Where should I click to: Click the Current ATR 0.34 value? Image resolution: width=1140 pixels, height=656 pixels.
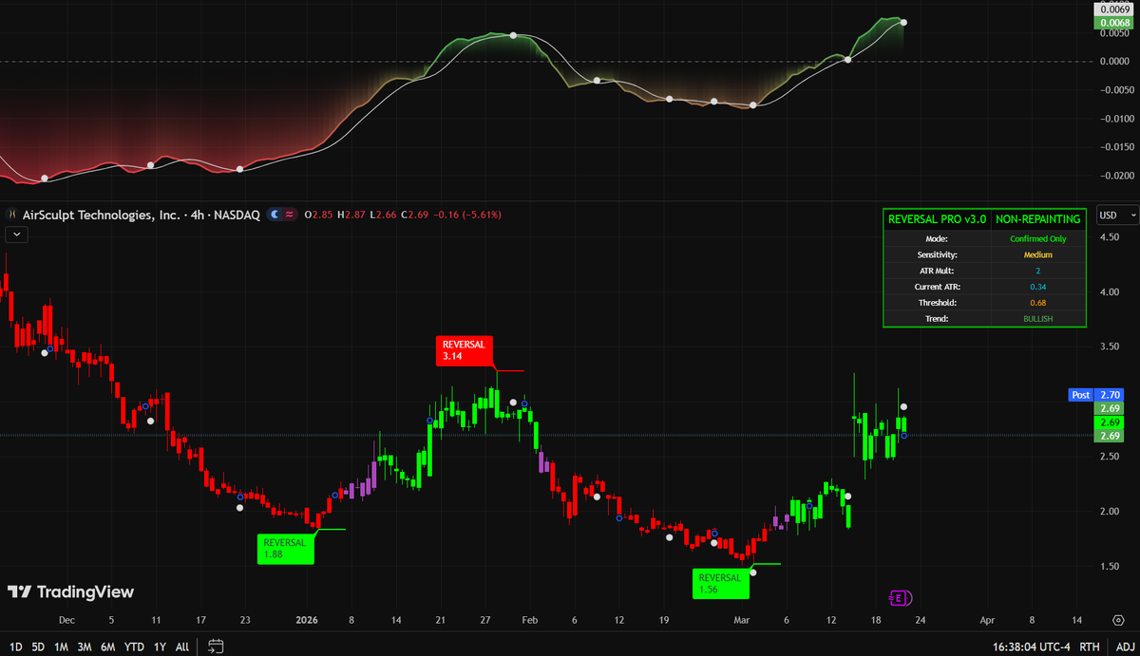click(1037, 287)
